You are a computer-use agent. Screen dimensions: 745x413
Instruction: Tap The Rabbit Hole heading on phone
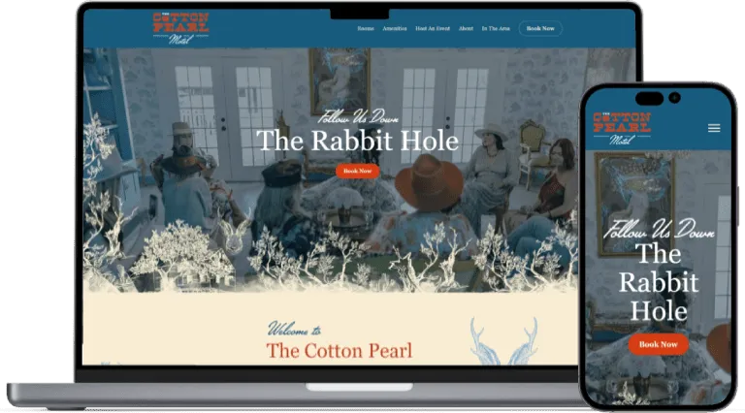pyautogui.click(x=660, y=282)
